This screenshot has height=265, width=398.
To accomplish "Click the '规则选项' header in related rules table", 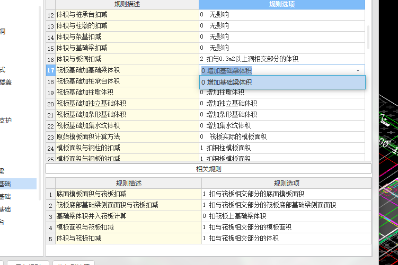I will (286, 183).
